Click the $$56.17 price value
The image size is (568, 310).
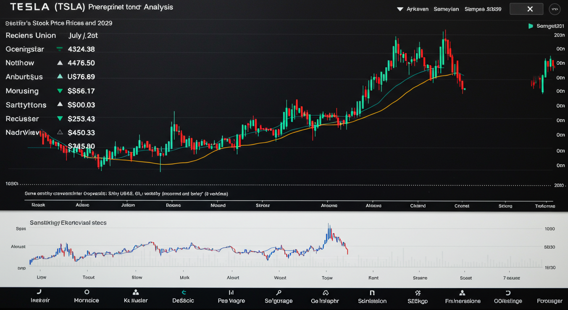[81, 91]
